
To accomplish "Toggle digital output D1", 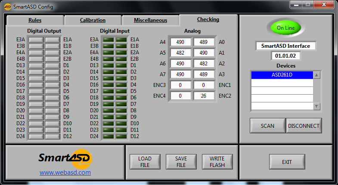I will click(x=53, y=65).
